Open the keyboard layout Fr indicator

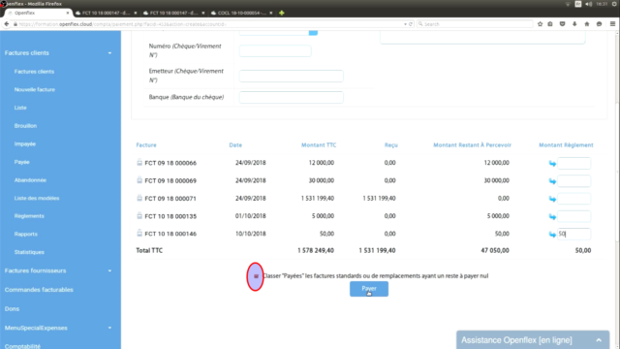coord(578,4)
